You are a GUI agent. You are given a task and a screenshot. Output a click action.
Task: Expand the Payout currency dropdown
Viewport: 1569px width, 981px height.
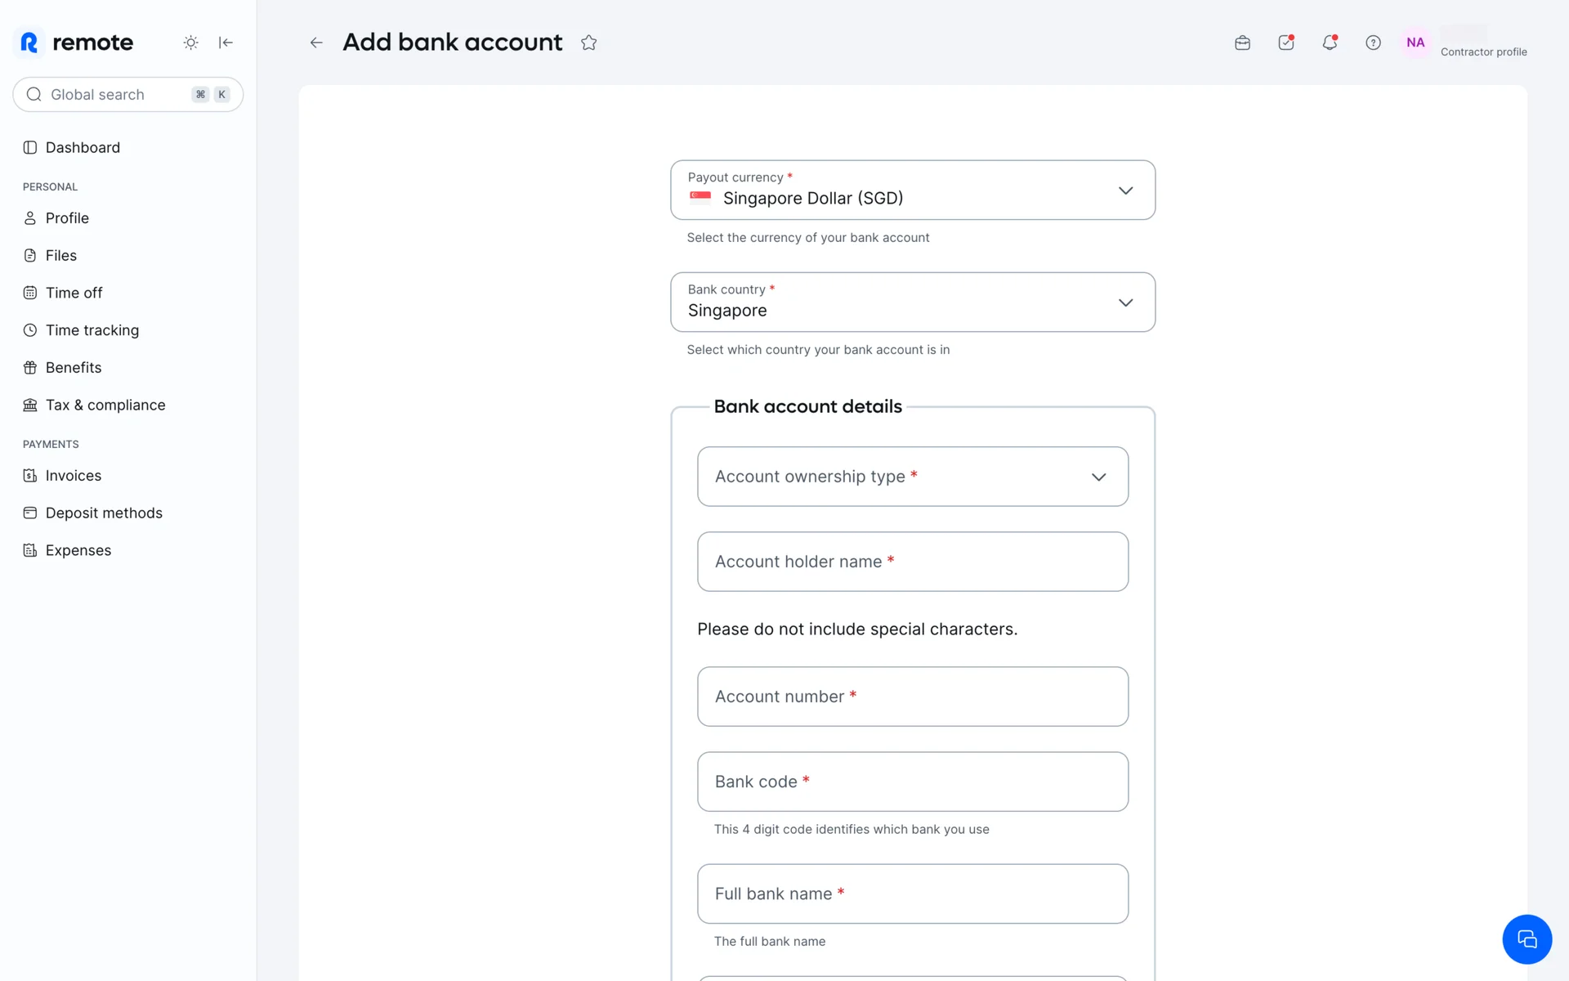(x=912, y=190)
